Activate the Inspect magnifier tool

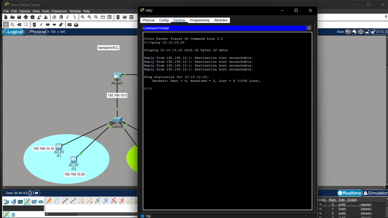click(13, 24)
